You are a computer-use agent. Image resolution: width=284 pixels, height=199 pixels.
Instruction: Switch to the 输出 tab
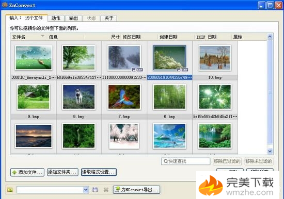click(73, 18)
